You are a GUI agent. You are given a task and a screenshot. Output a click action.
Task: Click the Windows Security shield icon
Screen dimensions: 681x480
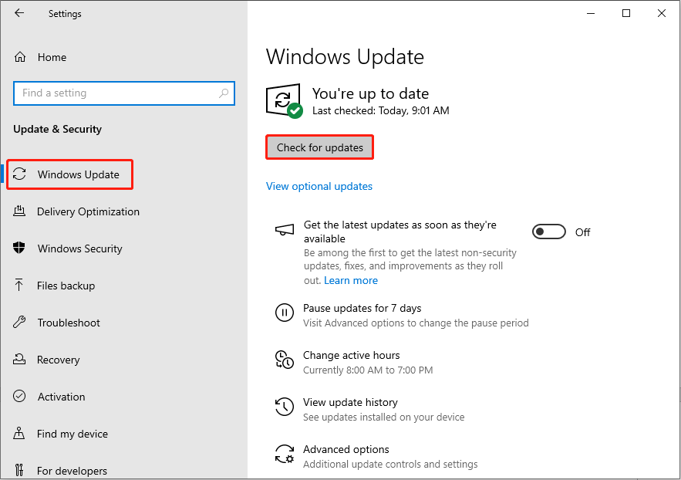(x=19, y=248)
